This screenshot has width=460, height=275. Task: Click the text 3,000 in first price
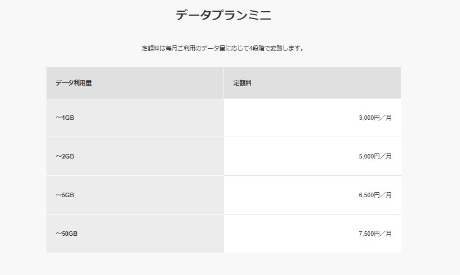[366, 118]
